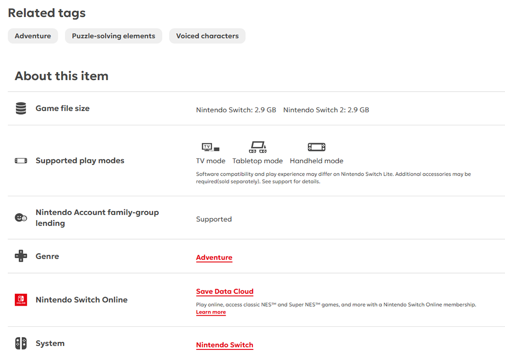Click 'Nintendo Switch: 2.9 GB' text
The image size is (505, 359).
pos(236,110)
